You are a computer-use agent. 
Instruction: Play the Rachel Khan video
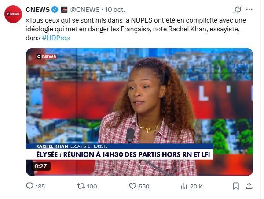[139, 112]
